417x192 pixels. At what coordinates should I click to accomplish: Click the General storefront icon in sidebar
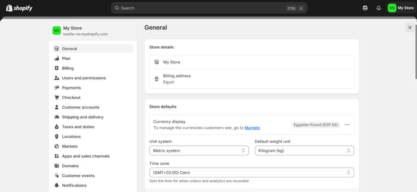pos(57,49)
